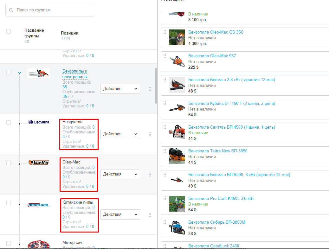Screen dimensions: 329x249
Task: Open the Бензопила Кубань БП 450 Т link
Action: [x=232, y=103]
